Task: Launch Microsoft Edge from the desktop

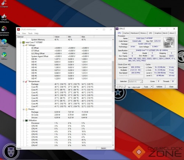Action: [x=4, y=44]
